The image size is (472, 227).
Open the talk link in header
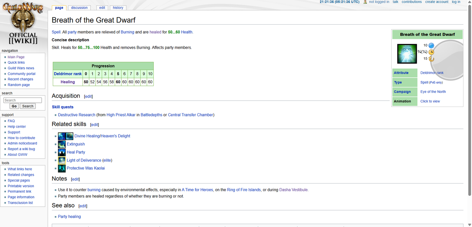[x=395, y=2]
